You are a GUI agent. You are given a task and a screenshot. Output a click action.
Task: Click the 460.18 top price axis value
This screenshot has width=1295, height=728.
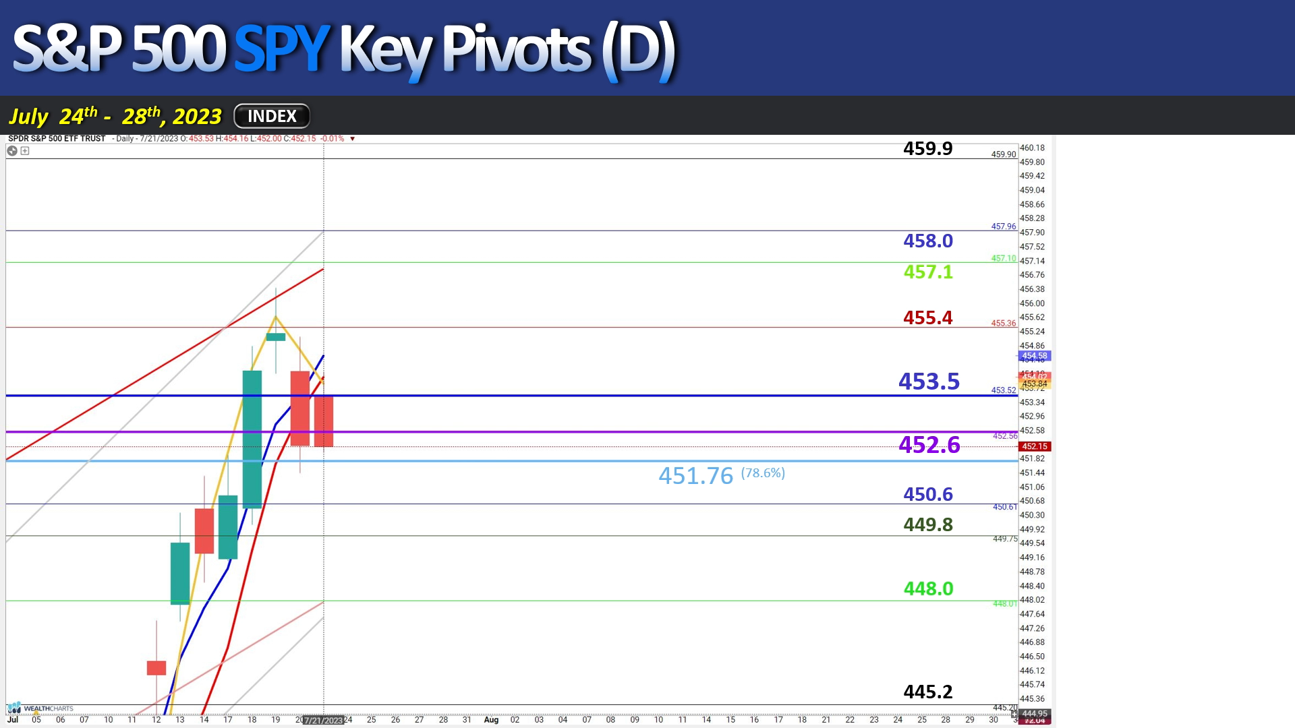1032,148
